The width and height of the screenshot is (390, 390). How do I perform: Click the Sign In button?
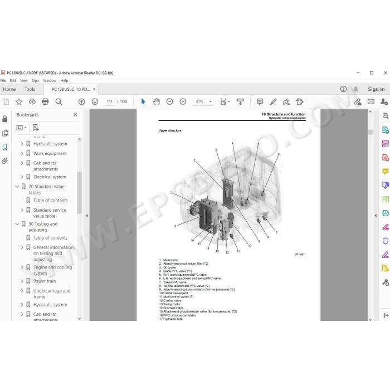(376, 89)
